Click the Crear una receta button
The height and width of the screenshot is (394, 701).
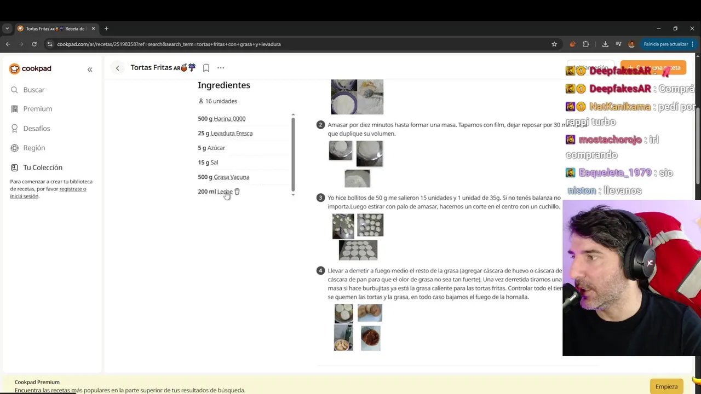(x=653, y=68)
